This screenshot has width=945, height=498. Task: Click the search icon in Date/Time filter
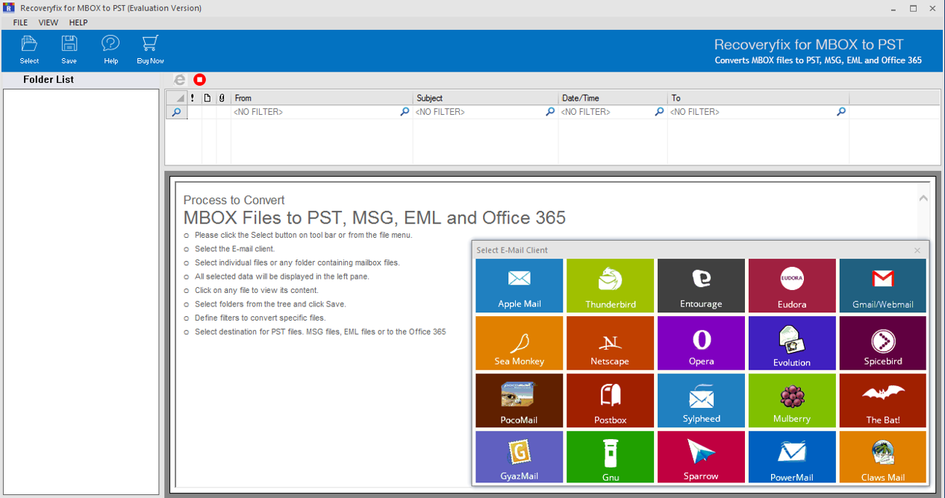tap(660, 112)
